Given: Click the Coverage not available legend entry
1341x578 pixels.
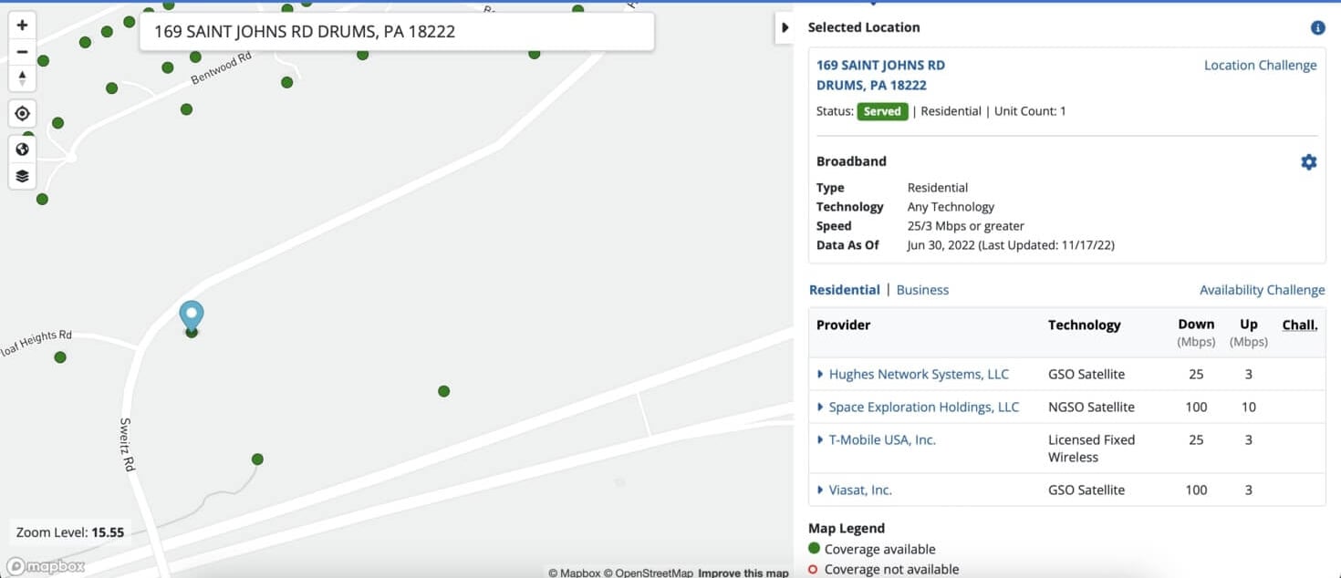Looking at the screenshot, I should point(884,569).
